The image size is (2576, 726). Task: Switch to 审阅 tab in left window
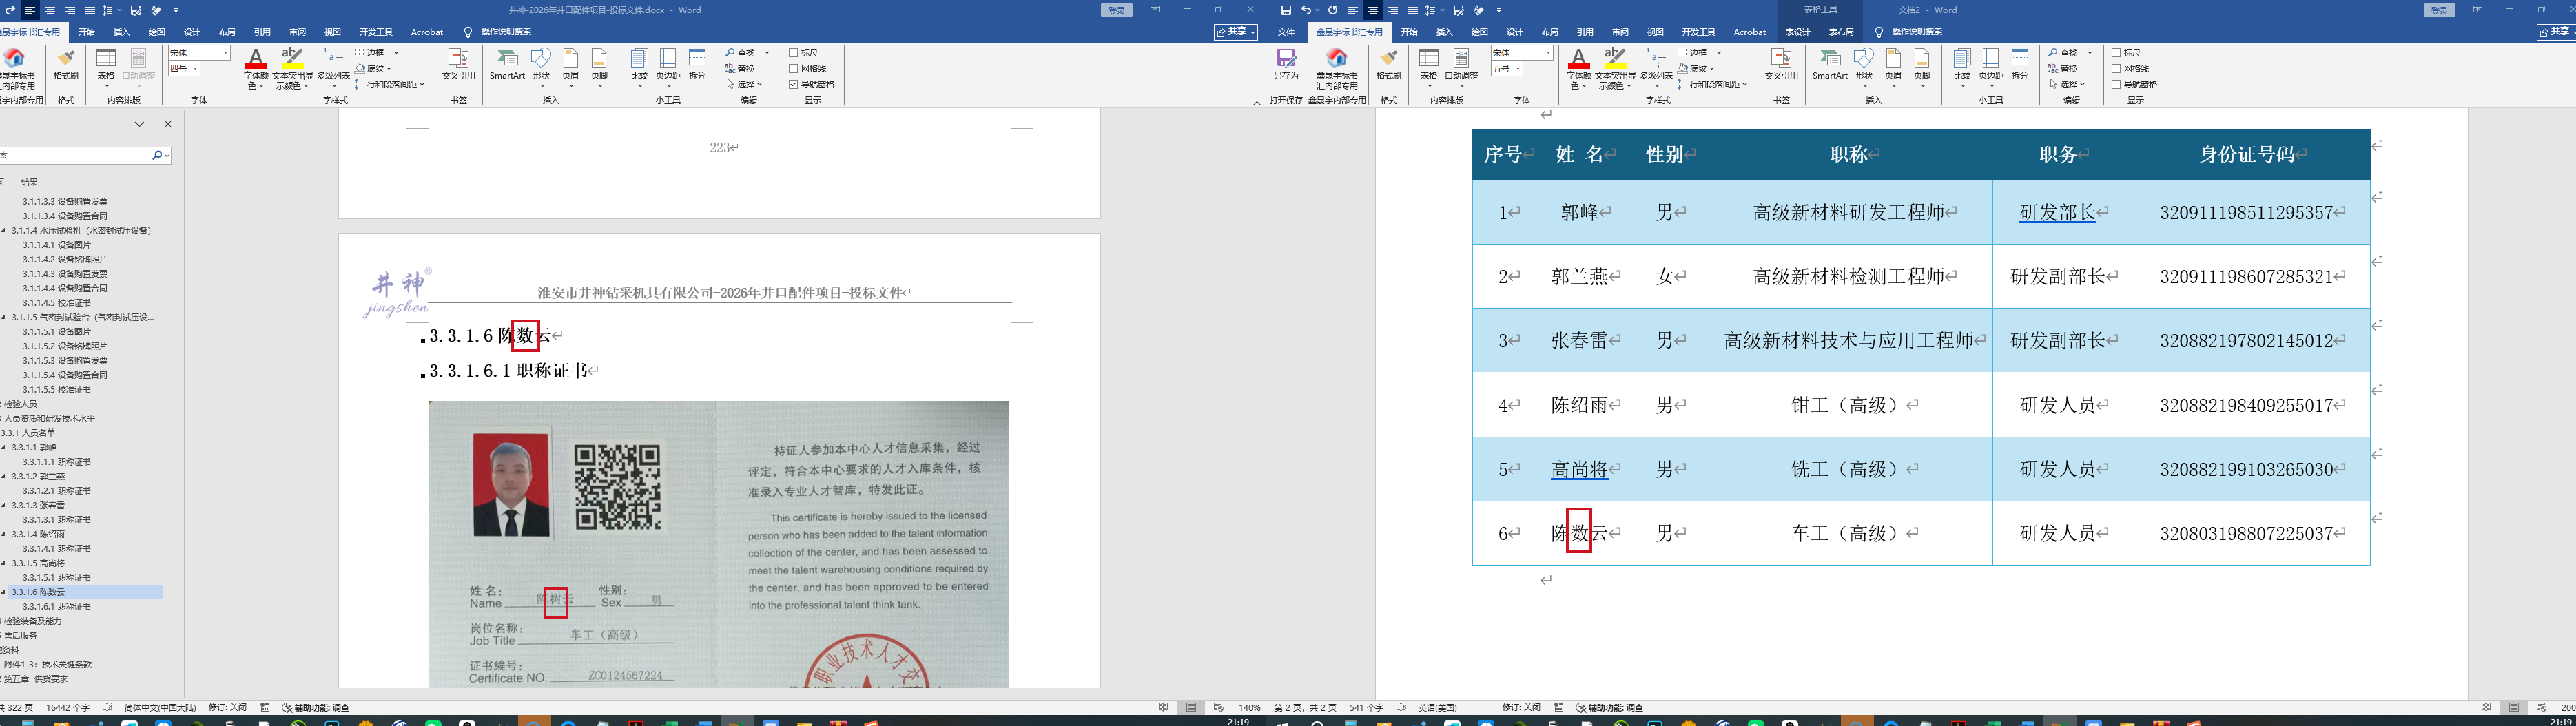click(x=297, y=32)
